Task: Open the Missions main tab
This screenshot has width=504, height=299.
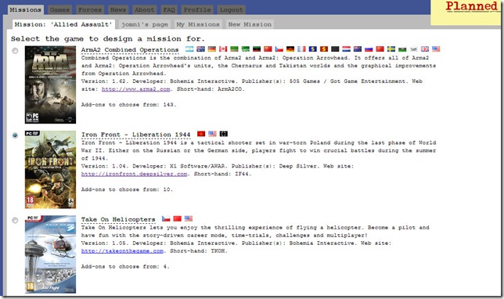Action: point(25,9)
